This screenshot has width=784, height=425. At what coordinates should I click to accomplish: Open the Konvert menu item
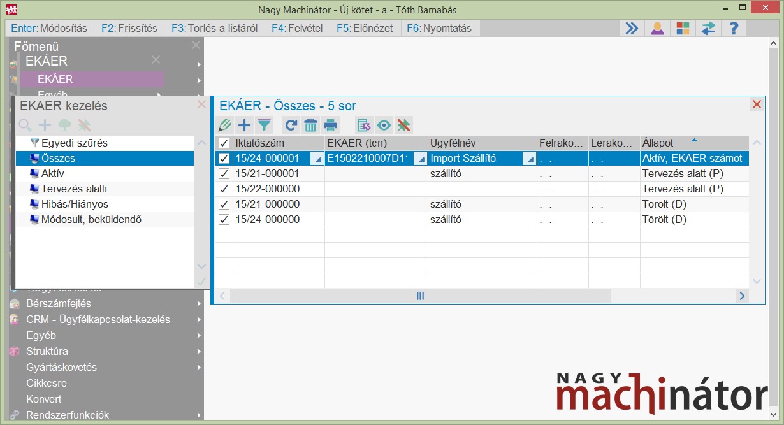click(44, 400)
